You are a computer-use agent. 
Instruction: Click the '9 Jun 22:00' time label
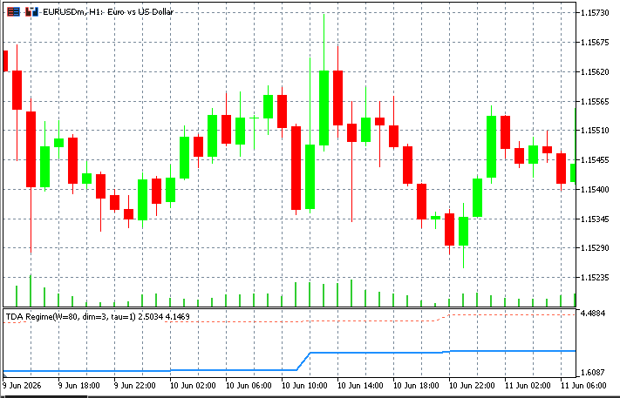click(x=134, y=385)
